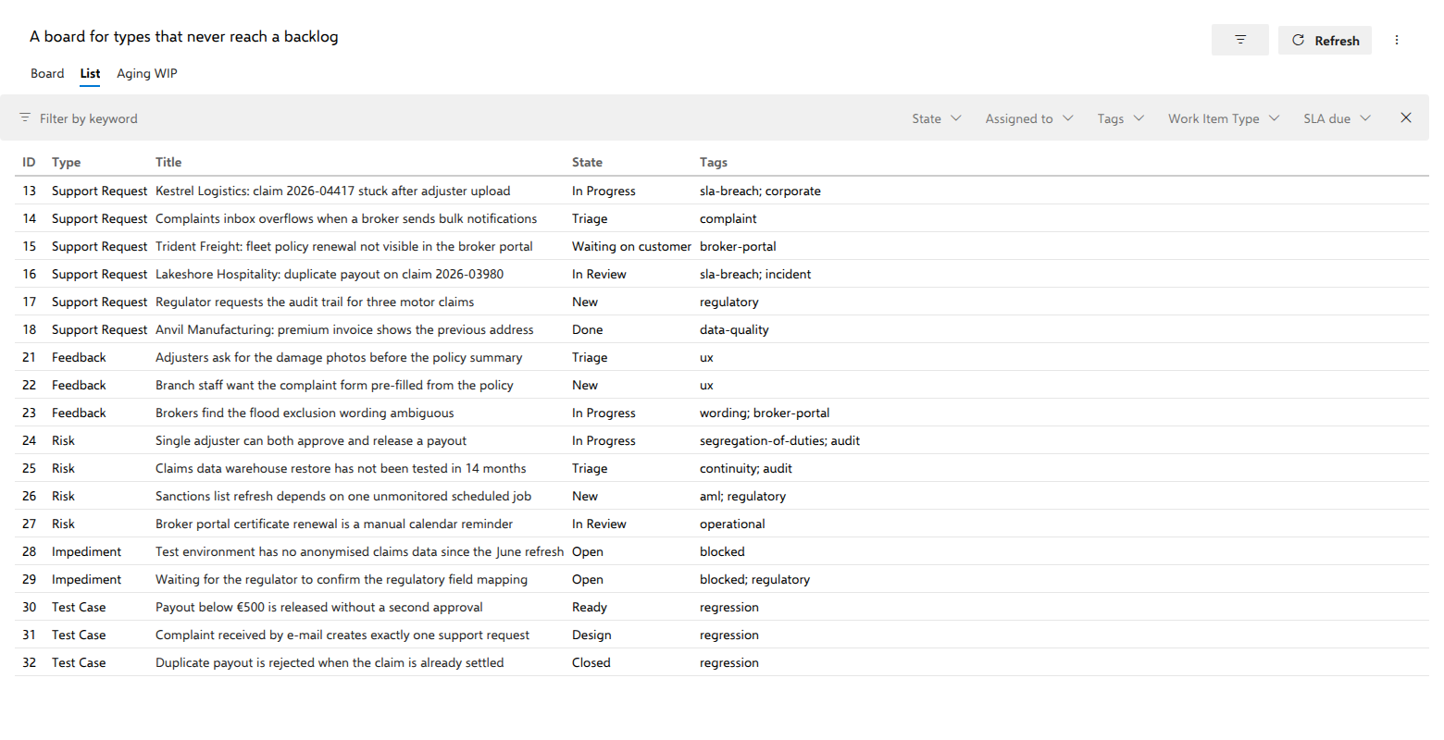This screenshot has width=1444, height=740.
Task: Open the Work Item Type dropdown
Action: (x=1224, y=118)
